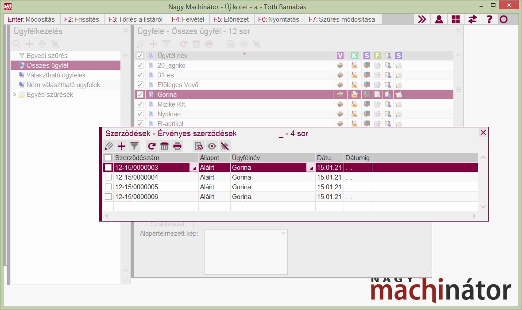Click the notepad icon in the 20_agriko row
The image size is (522, 310).
[x=377, y=65]
